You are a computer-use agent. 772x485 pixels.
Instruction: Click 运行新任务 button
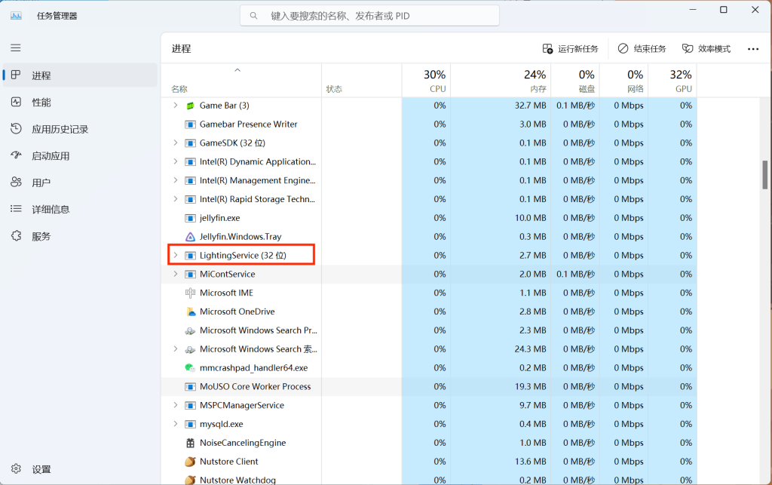click(570, 49)
